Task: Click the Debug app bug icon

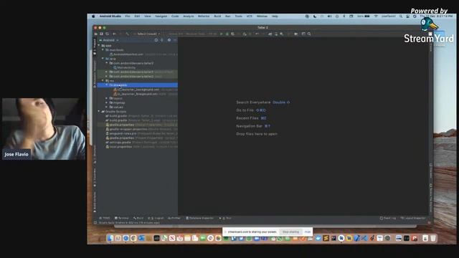Action: click(227, 34)
